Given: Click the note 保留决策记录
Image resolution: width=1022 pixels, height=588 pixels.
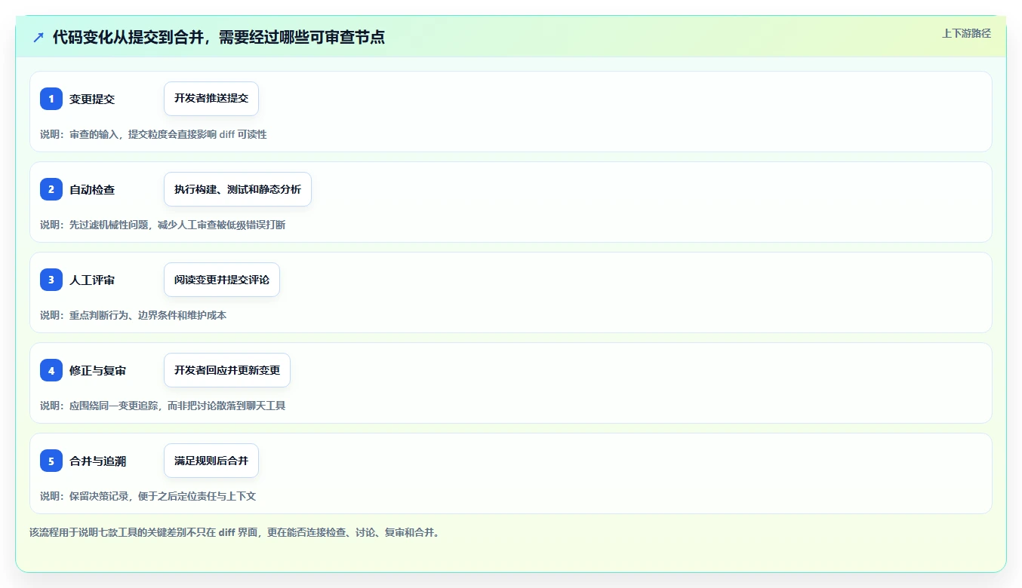Looking at the screenshot, I should coord(148,496).
